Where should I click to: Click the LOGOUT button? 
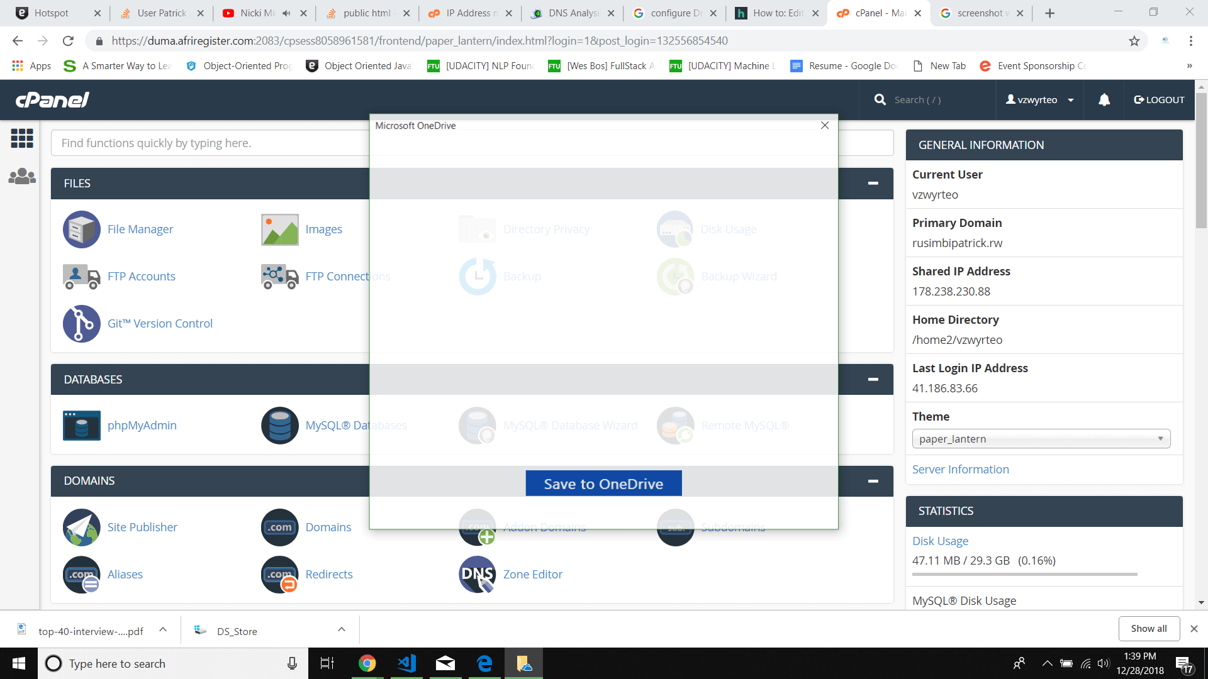click(1159, 100)
